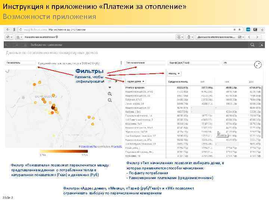This screenshot has width=269, height=201.
Task: Show app info next to the app title
Action: click(57, 37)
